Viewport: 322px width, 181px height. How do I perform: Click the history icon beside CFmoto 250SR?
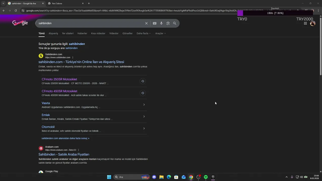coord(143,81)
